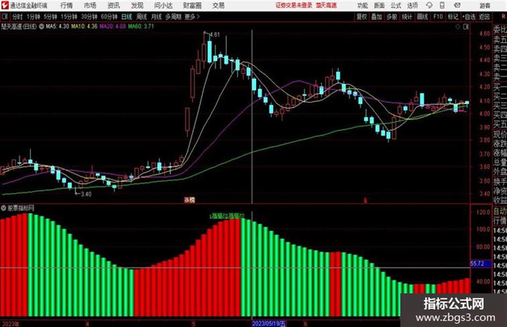The image size is (507, 327).
Task: Click the 标记 mark button
Action: click(453, 17)
